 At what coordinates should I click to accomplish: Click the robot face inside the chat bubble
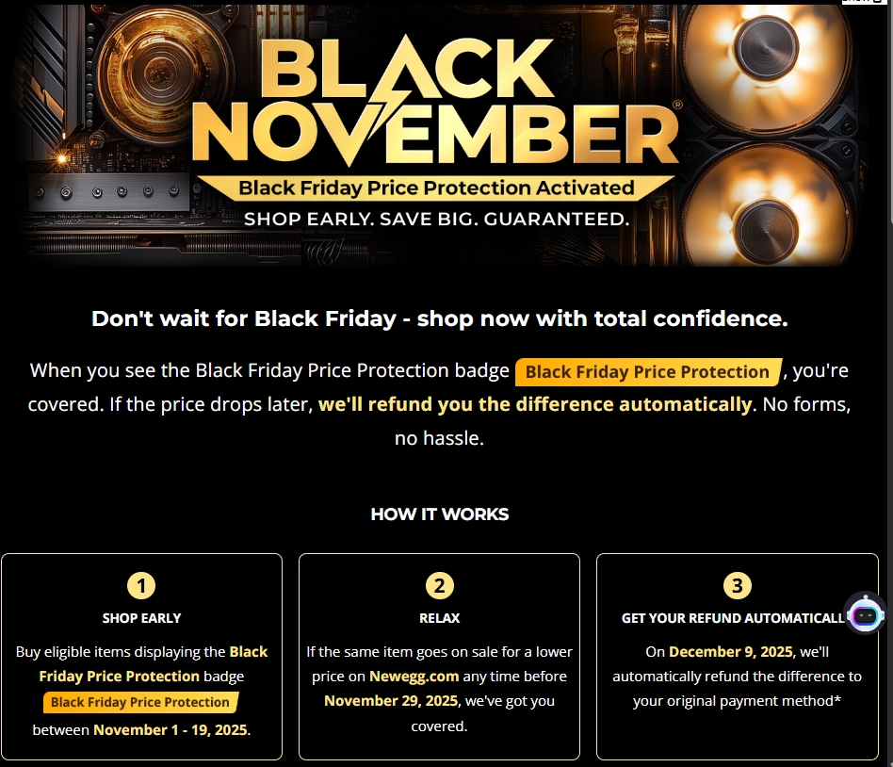click(865, 614)
